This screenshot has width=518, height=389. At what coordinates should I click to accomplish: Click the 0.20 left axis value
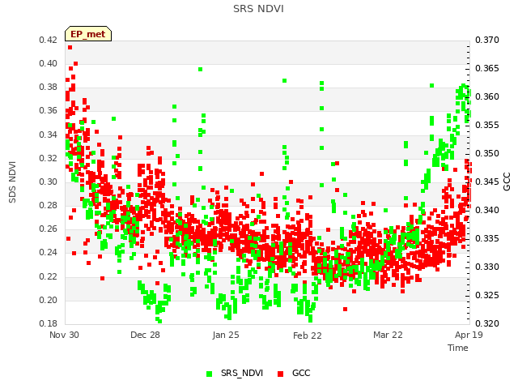48,300
